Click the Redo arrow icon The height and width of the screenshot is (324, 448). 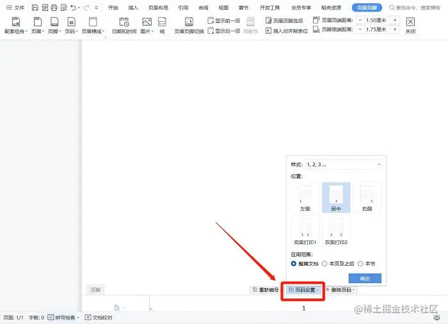coord(86,8)
